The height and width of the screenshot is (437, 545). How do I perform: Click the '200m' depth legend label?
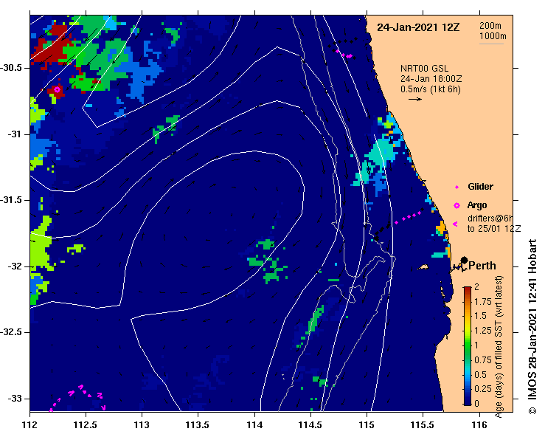490,25
